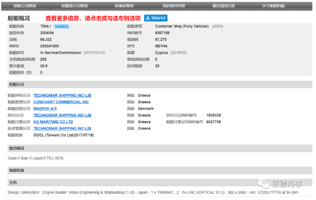Open the 当前船位 link beside TINA I

point(61,26)
